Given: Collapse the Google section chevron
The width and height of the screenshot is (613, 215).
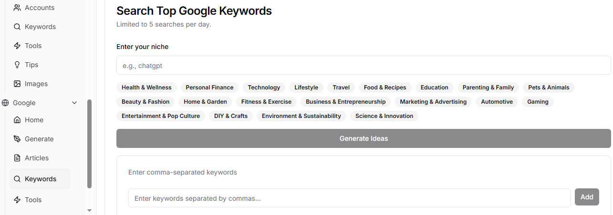Looking at the screenshot, I should [x=74, y=103].
